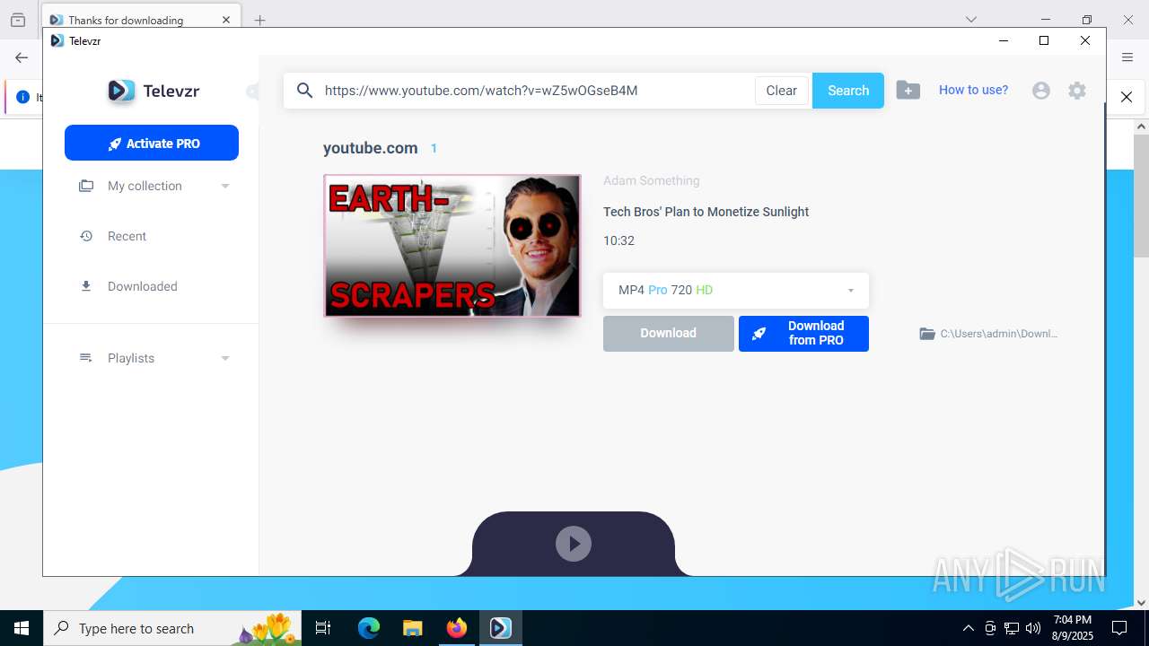Open the notification center on the taskbar
The width and height of the screenshot is (1149, 646).
click(x=1119, y=628)
